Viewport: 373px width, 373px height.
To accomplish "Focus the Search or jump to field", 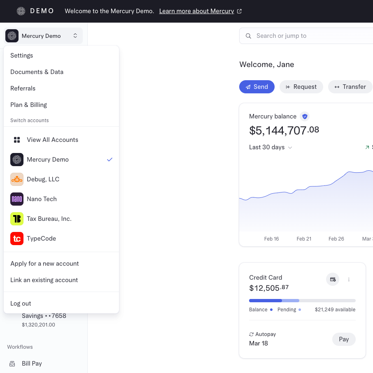I will 306,36.
